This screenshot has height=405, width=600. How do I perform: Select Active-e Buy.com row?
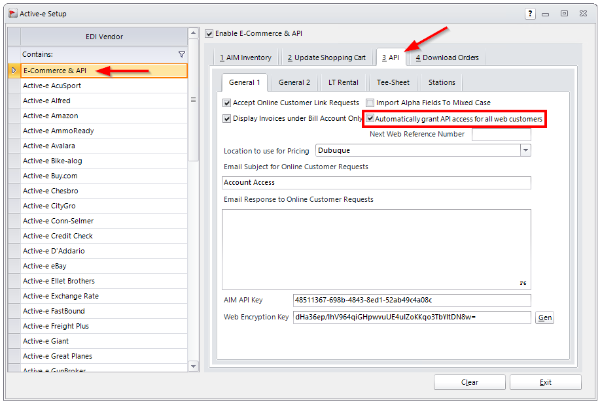click(103, 176)
